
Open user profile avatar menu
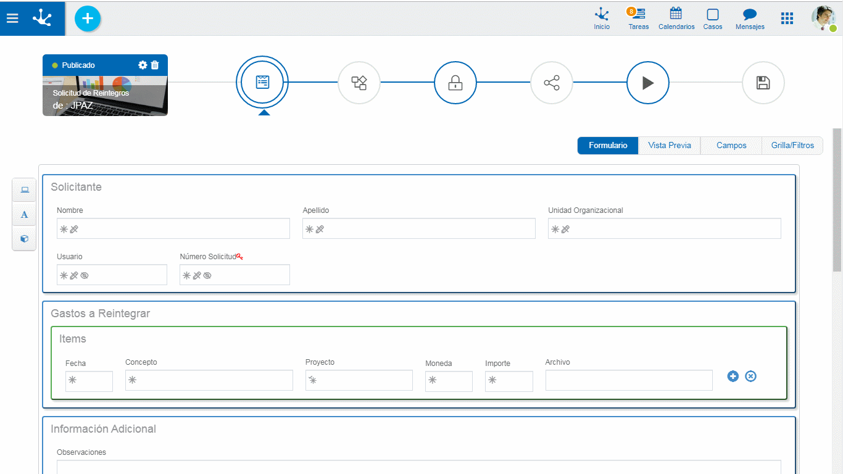point(823,19)
